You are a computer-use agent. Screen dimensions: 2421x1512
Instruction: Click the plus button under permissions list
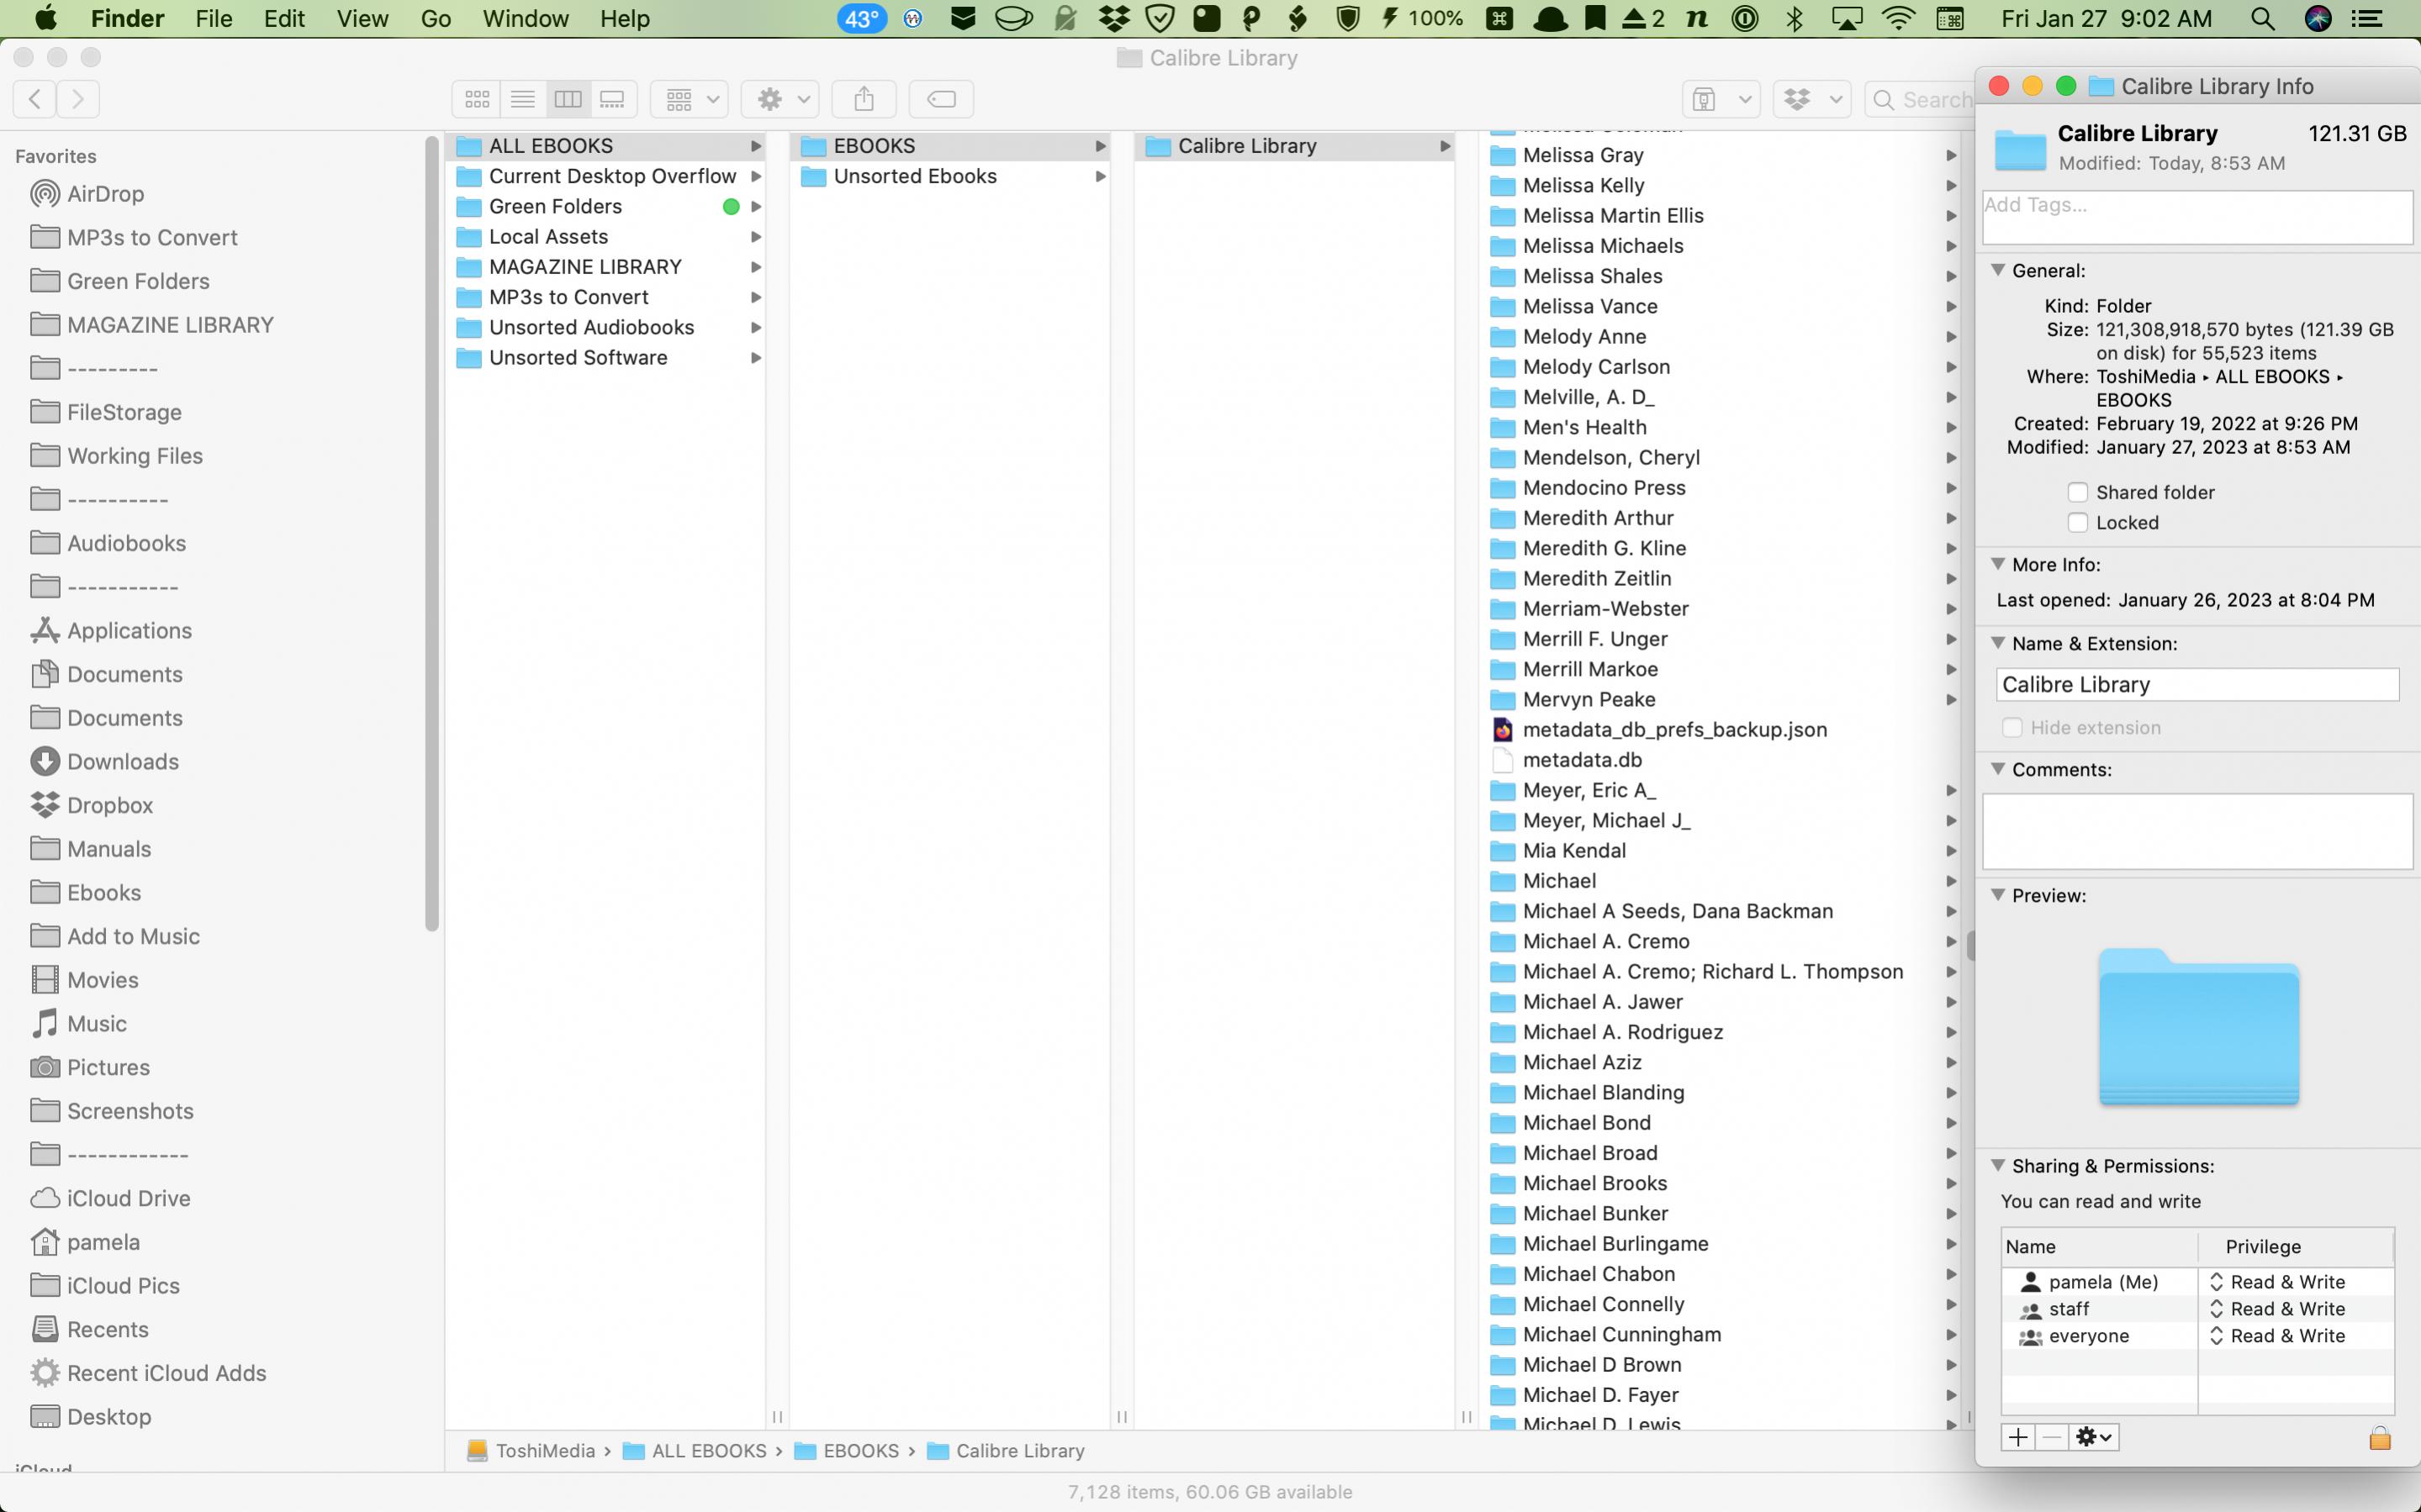[x=2018, y=1437]
